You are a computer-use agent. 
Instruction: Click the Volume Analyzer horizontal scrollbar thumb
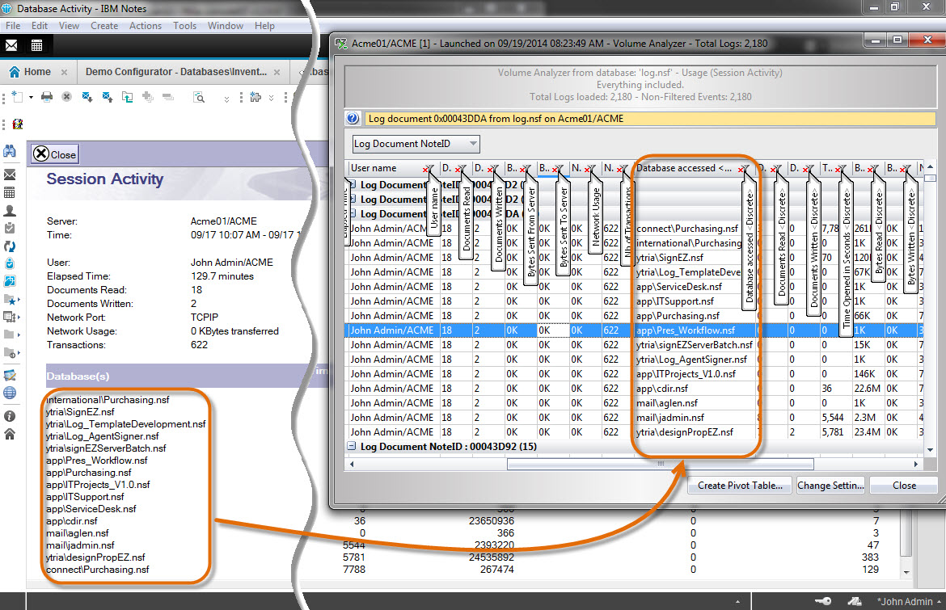pos(660,464)
